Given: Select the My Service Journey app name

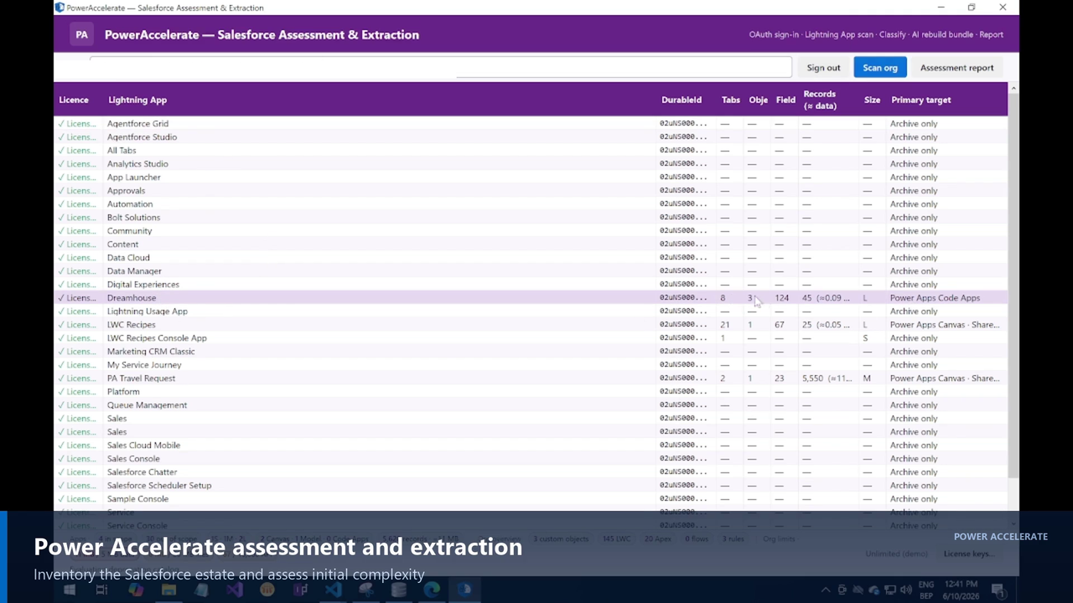Looking at the screenshot, I should (x=144, y=365).
